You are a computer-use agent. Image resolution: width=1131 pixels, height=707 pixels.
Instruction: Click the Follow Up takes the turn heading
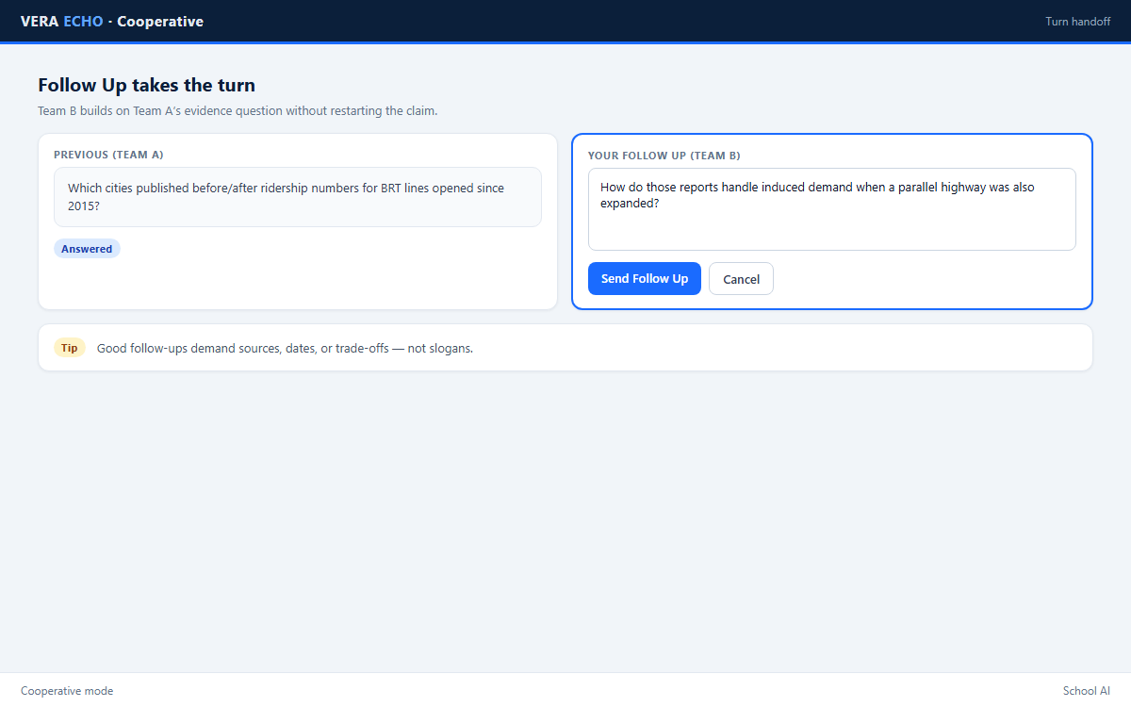(x=146, y=85)
